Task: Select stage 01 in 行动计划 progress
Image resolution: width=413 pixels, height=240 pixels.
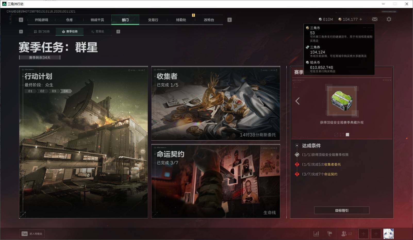Action: (x=30, y=91)
